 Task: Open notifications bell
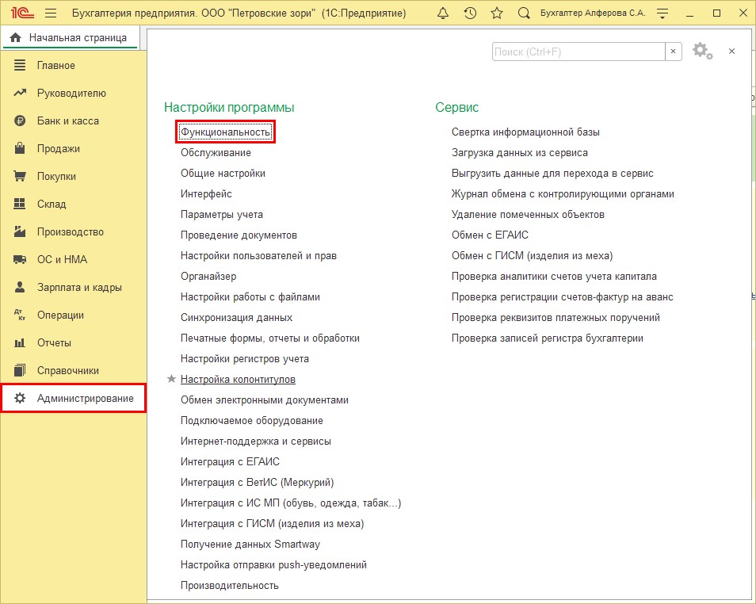tap(443, 13)
